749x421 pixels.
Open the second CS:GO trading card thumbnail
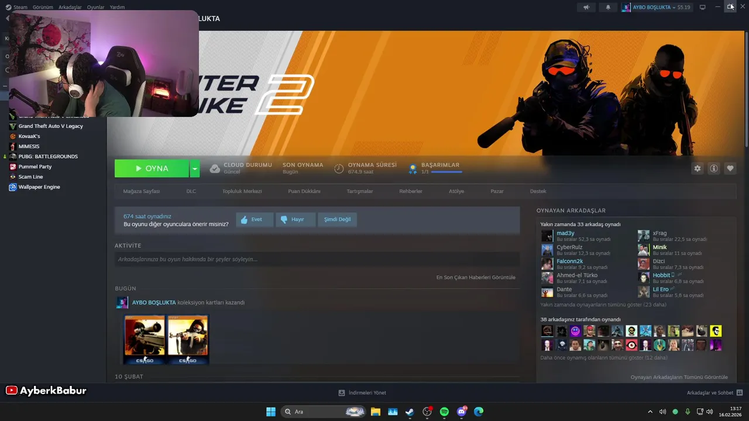188,340
